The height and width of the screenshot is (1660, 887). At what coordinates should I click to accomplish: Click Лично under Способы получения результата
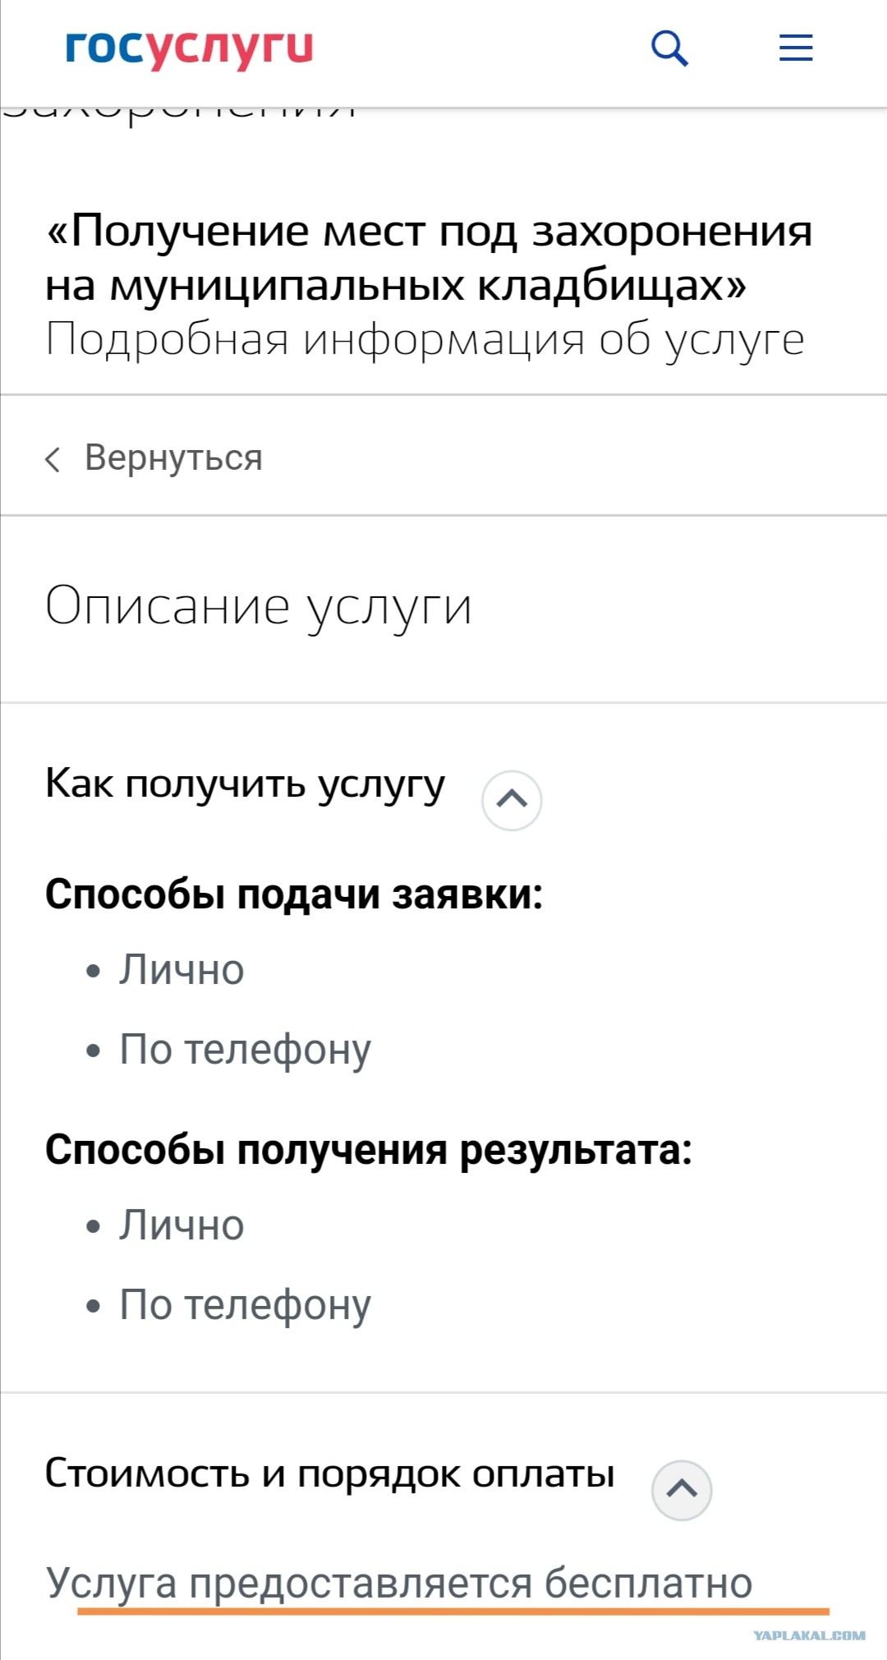[182, 1225]
